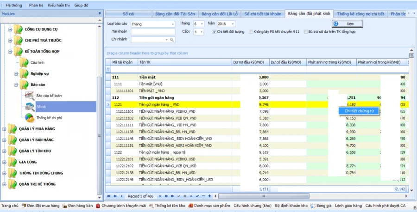Jump to next page of records
Viewport: 417px width, 212px height.
166,196
